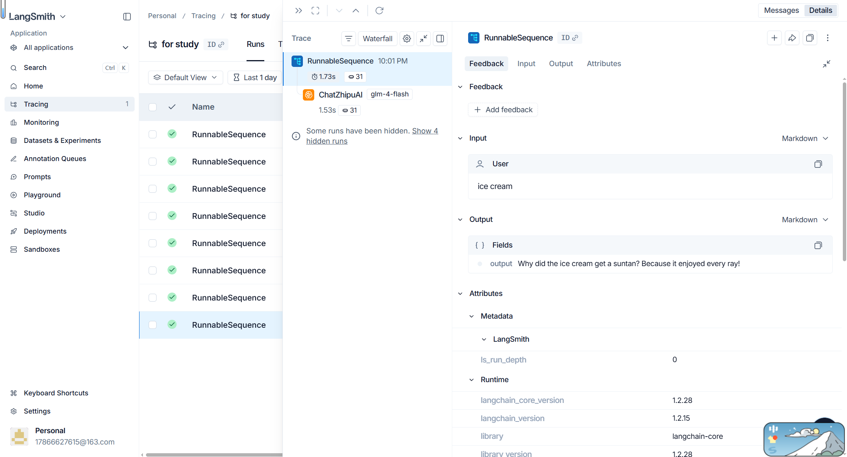
Task: Switch to the Attributes tab
Action: (604, 64)
